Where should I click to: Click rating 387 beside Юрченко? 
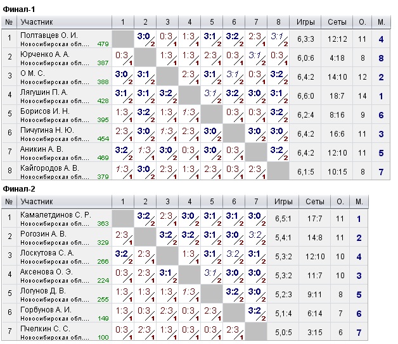[x=103, y=63]
